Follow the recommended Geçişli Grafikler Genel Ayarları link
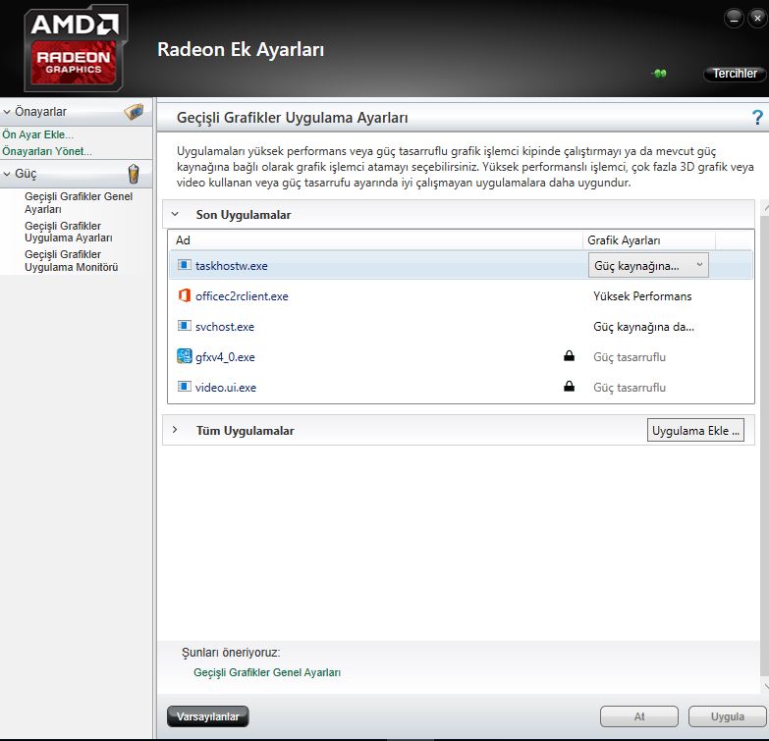This screenshot has width=769, height=741. [267, 673]
